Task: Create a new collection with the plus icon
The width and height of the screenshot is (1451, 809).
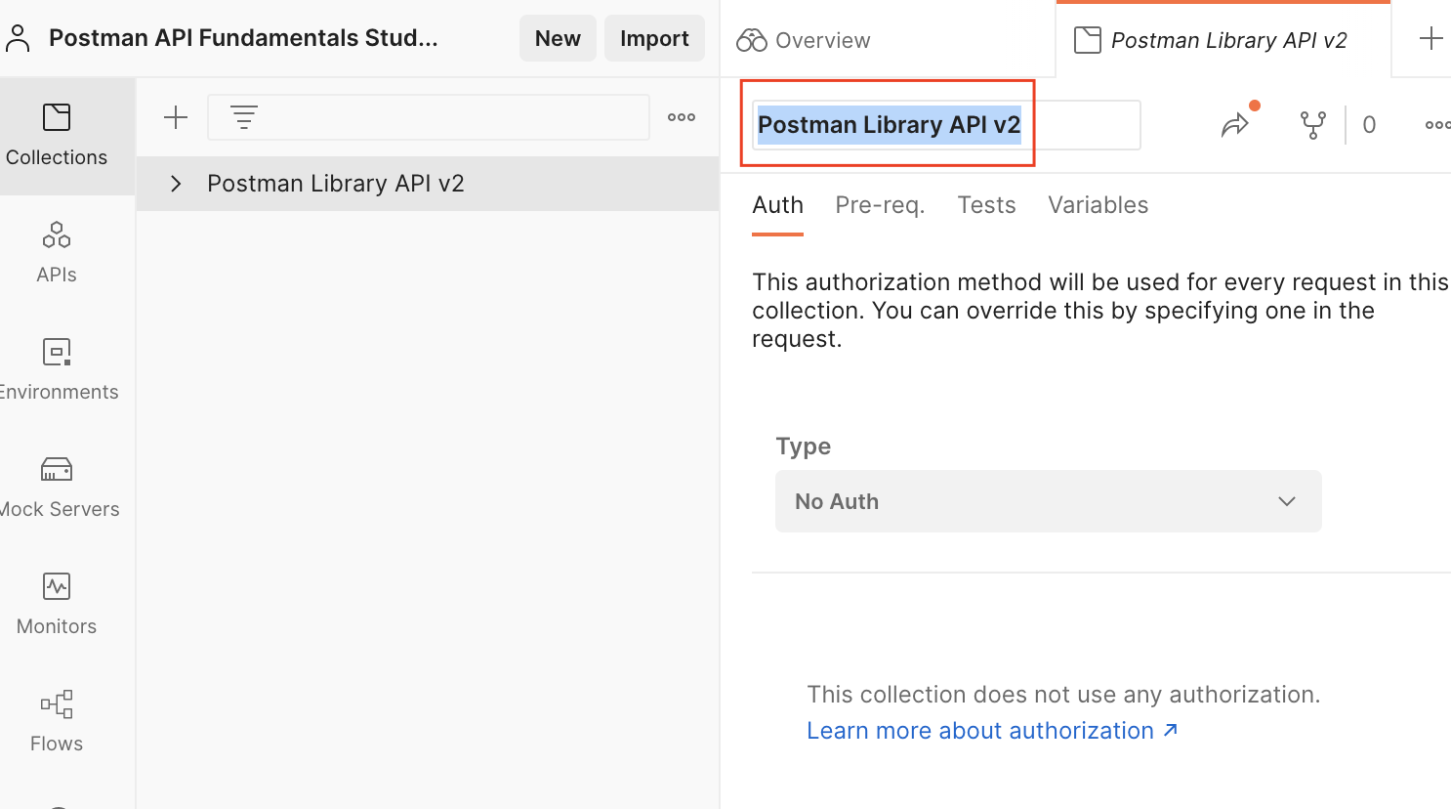Action: 176,117
